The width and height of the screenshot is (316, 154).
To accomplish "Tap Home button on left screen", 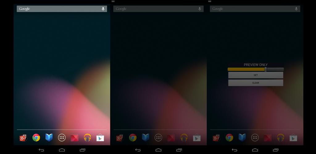I will pos(62,150).
